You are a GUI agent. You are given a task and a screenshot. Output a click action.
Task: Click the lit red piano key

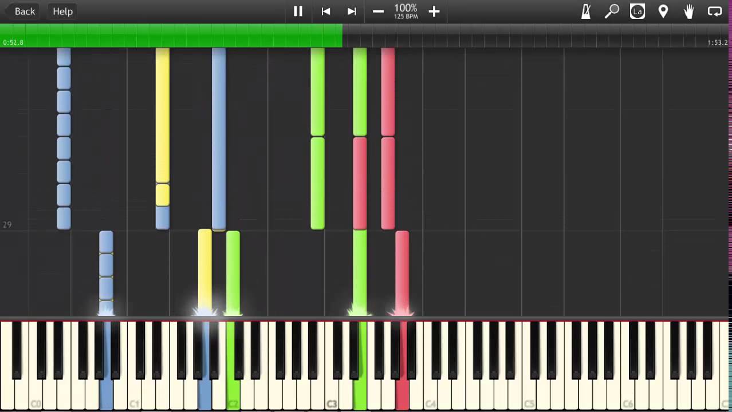point(402,395)
